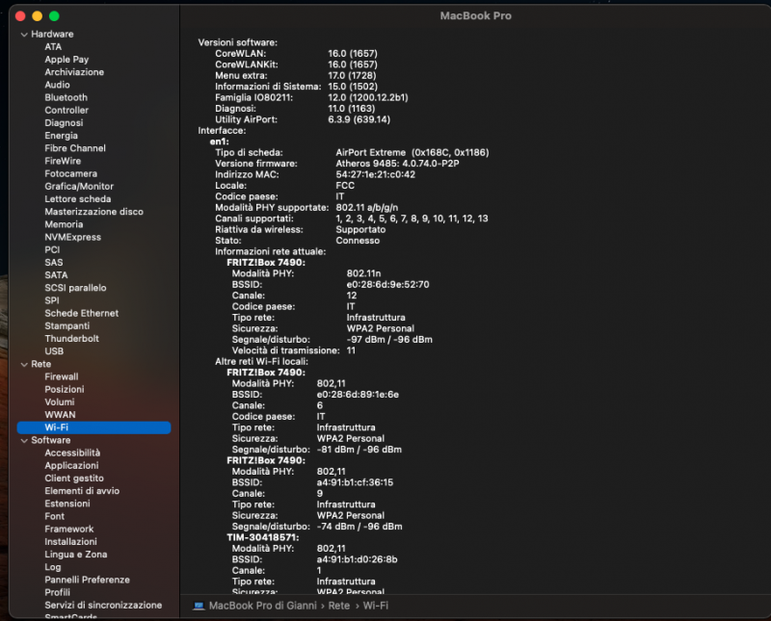This screenshot has height=621, width=771.
Task: Click the green zoom window button
Action: point(55,16)
